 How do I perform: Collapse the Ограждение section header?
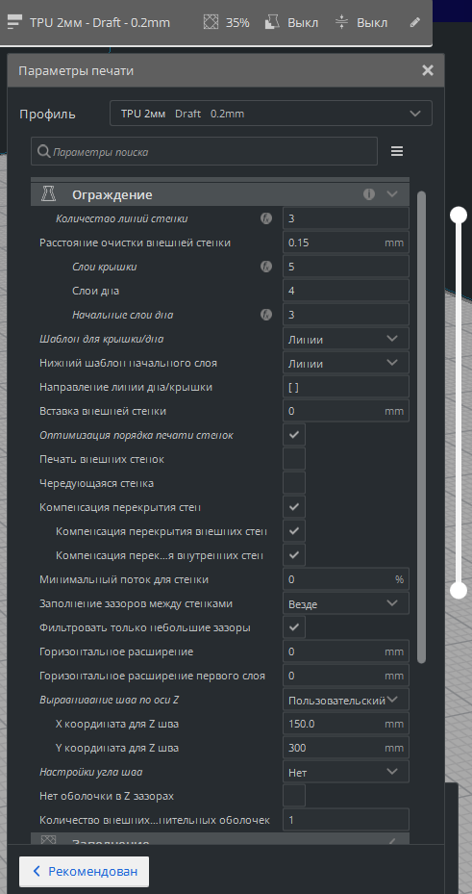point(220,194)
